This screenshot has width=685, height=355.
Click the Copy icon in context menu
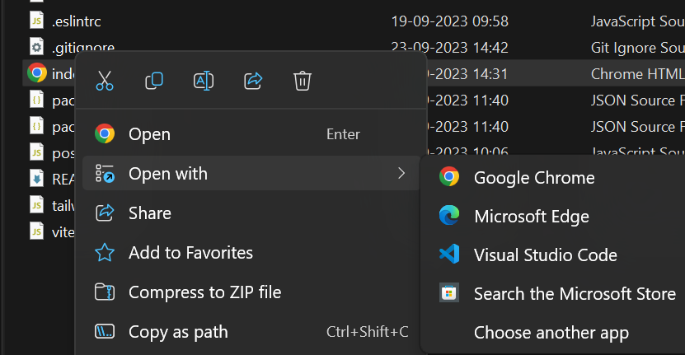[153, 81]
